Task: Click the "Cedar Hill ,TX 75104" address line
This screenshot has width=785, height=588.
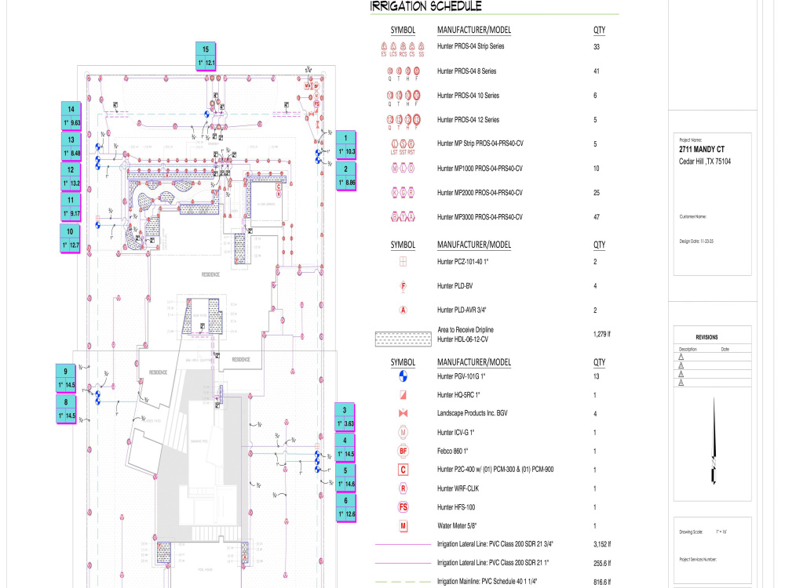Action: [x=705, y=161]
